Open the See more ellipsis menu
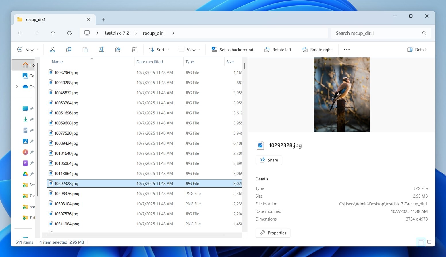Screen dimensions: 446x257 tap(347, 49)
